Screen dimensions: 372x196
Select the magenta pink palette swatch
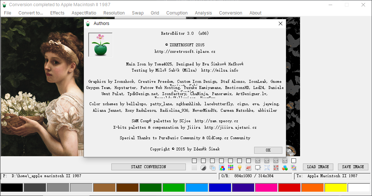tap(266, 187)
